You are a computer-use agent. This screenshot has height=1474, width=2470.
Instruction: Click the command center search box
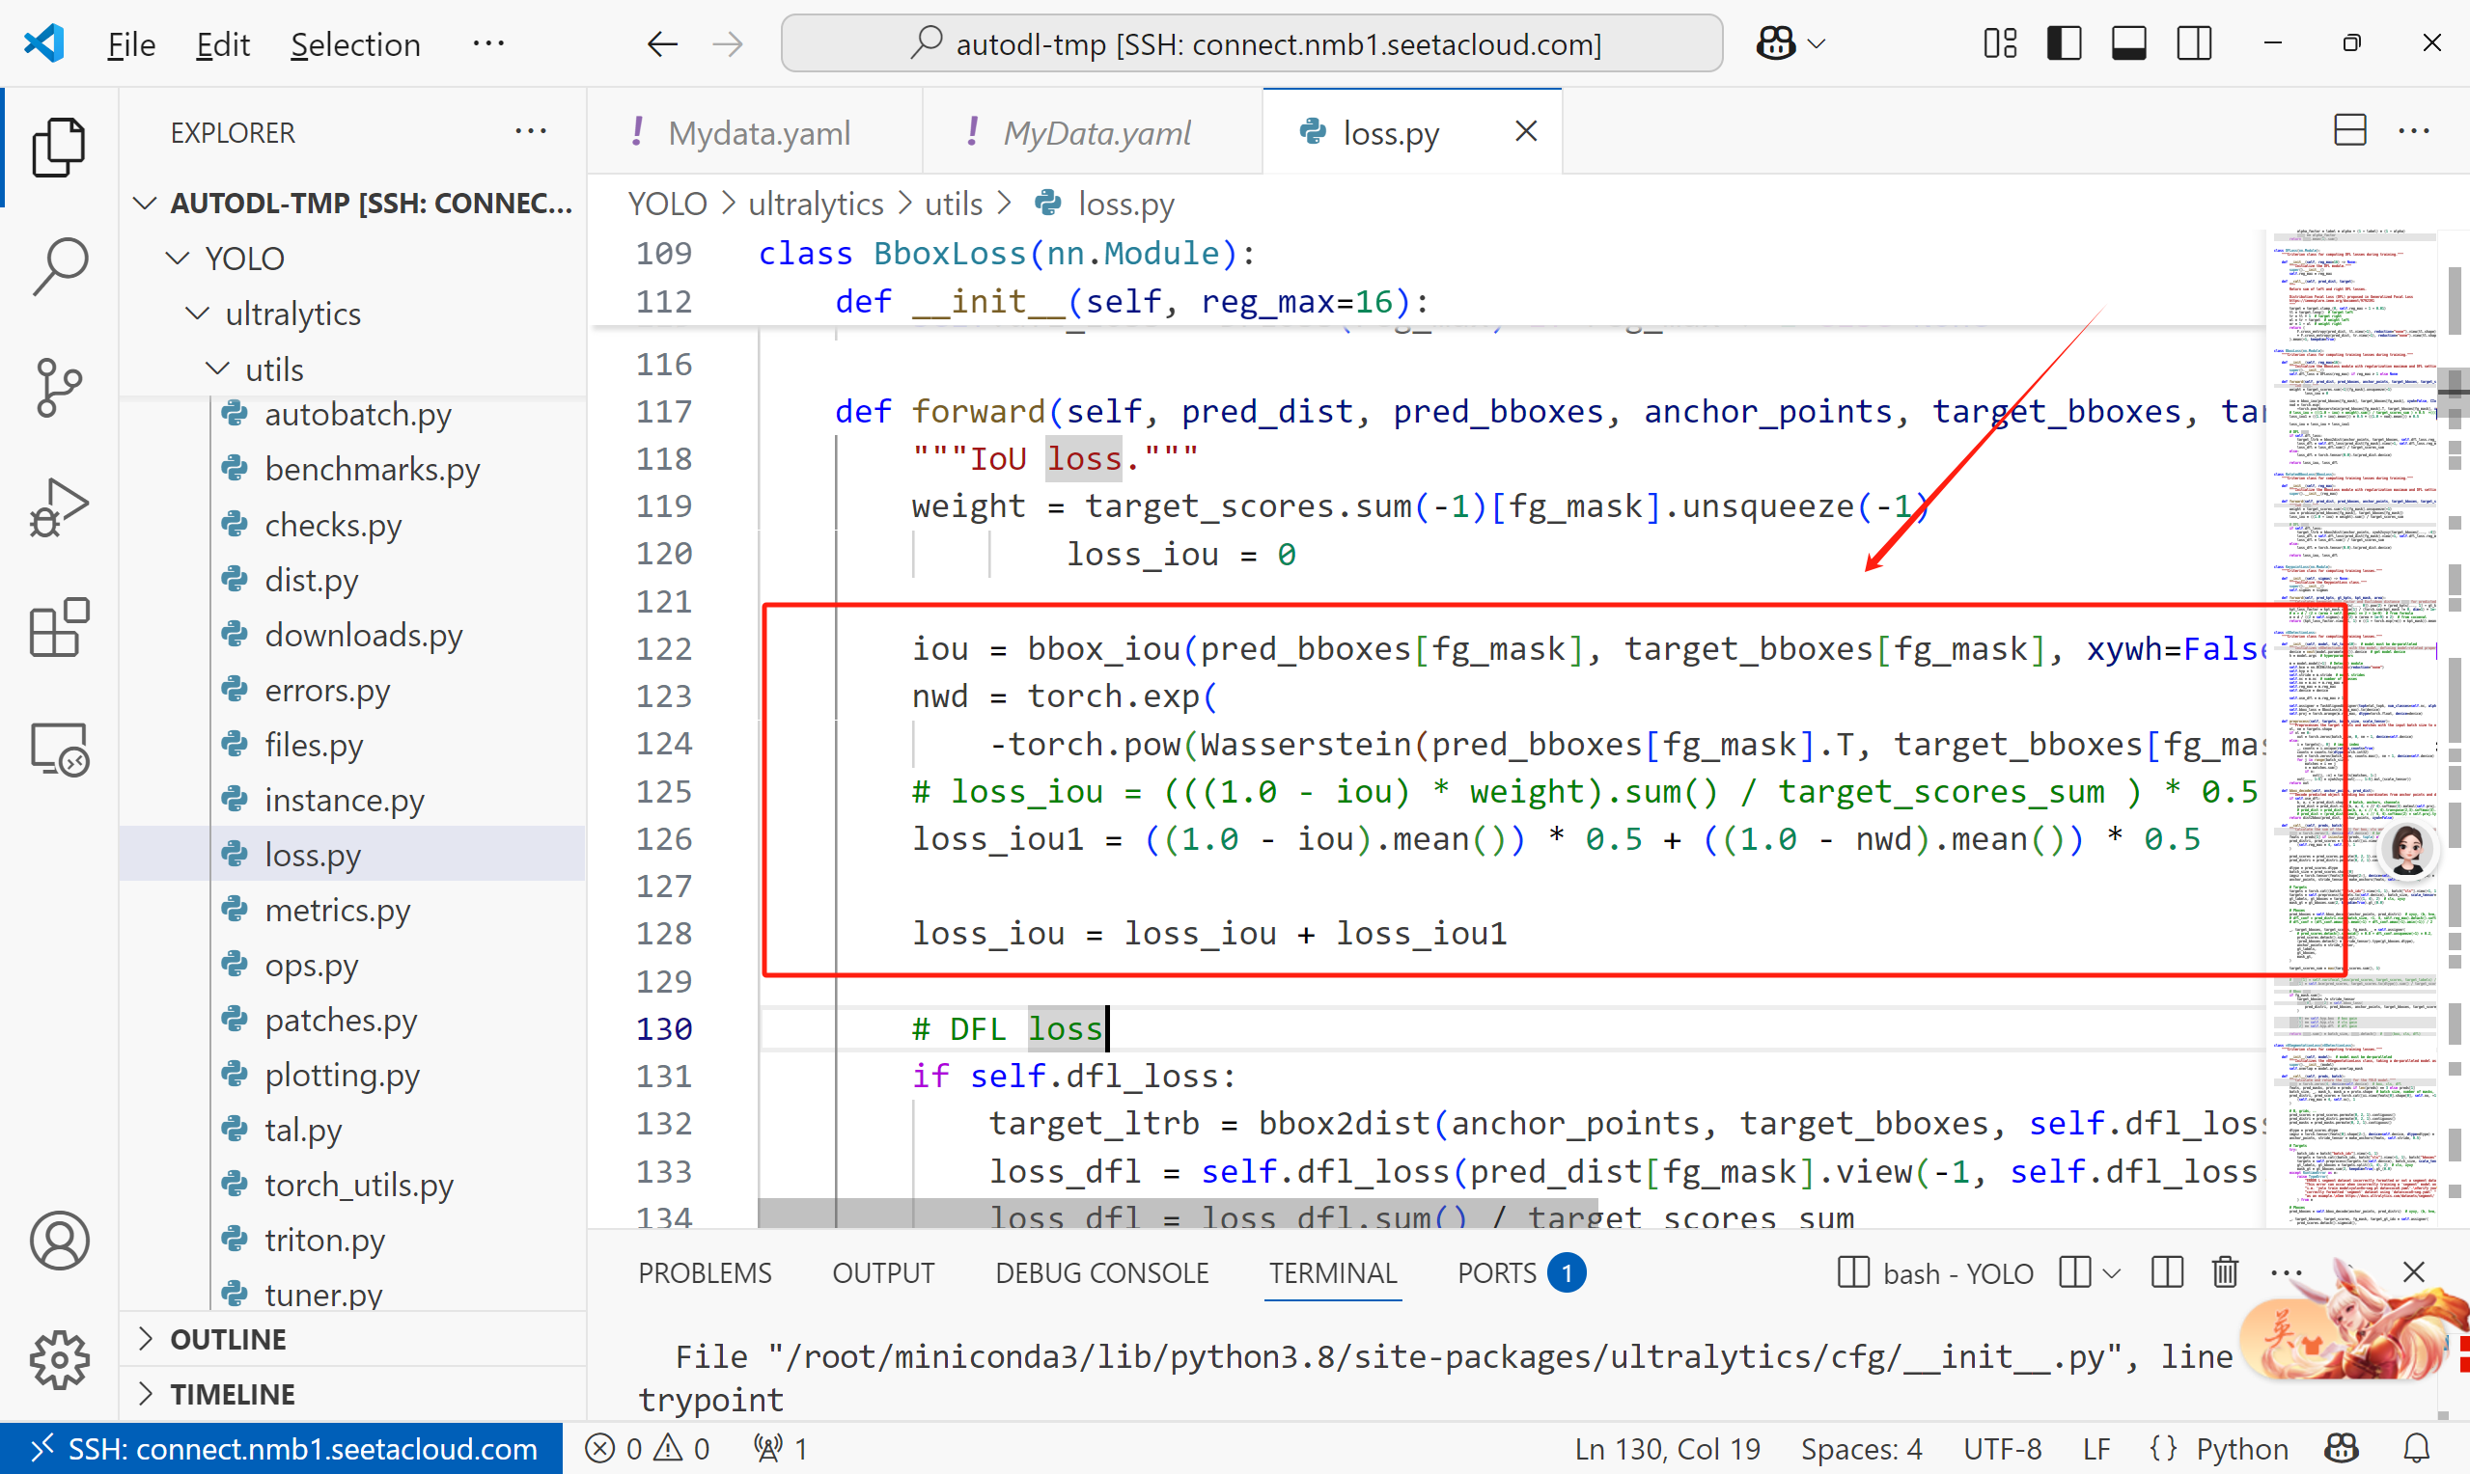point(1252,43)
